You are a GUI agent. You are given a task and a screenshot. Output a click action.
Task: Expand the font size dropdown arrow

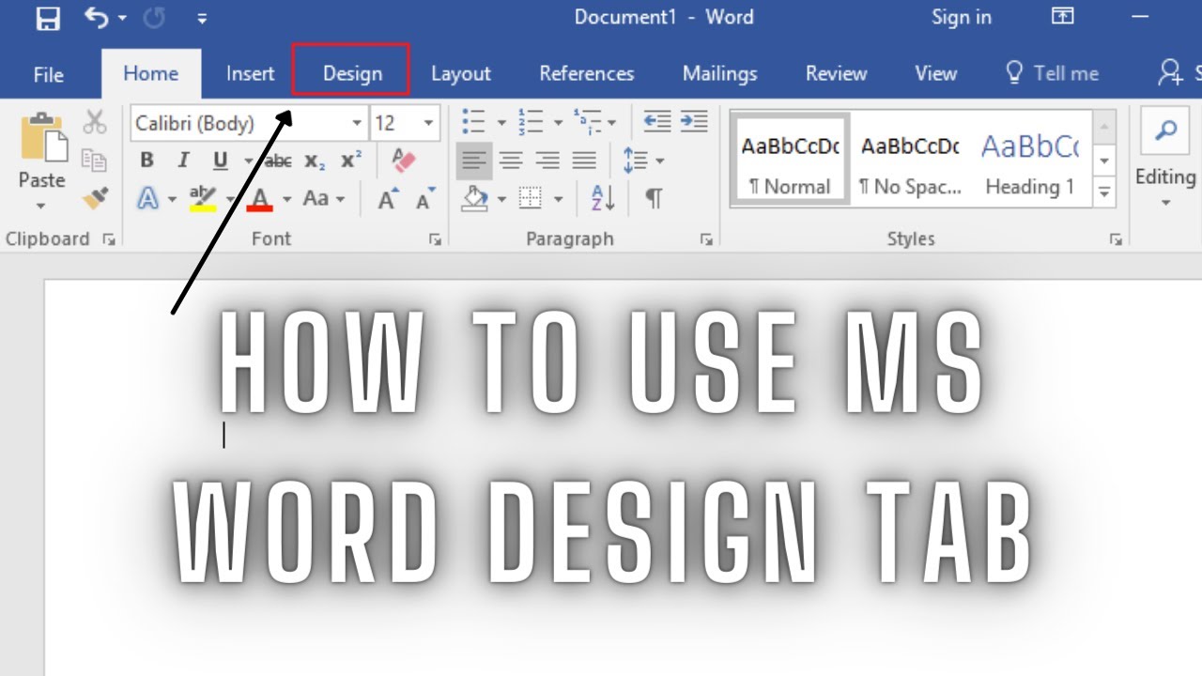coord(428,123)
